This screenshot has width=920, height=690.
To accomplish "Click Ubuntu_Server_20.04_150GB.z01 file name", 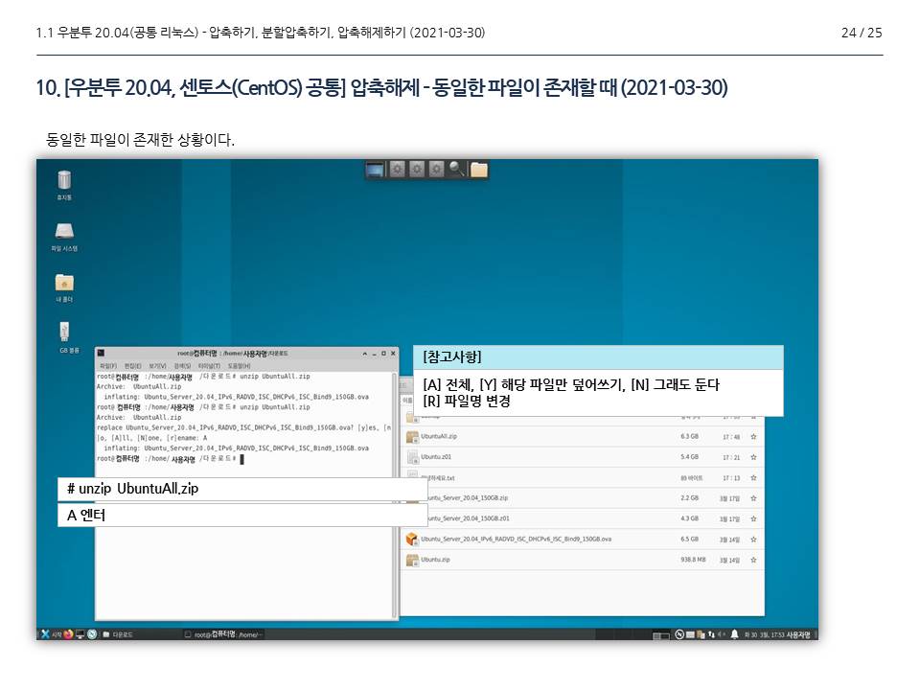I will 468,518.
